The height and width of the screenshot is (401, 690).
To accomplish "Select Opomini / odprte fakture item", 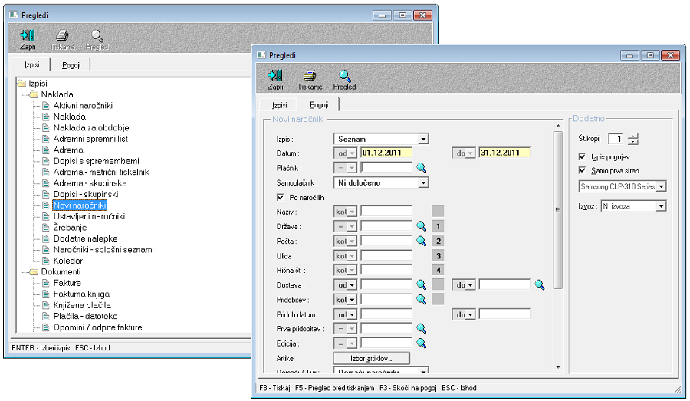I will (97, 327).
